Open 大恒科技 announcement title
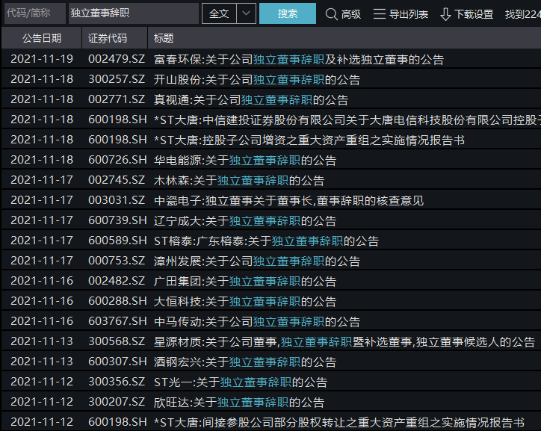Screen dimensions: 541x431 click(245, 301)
